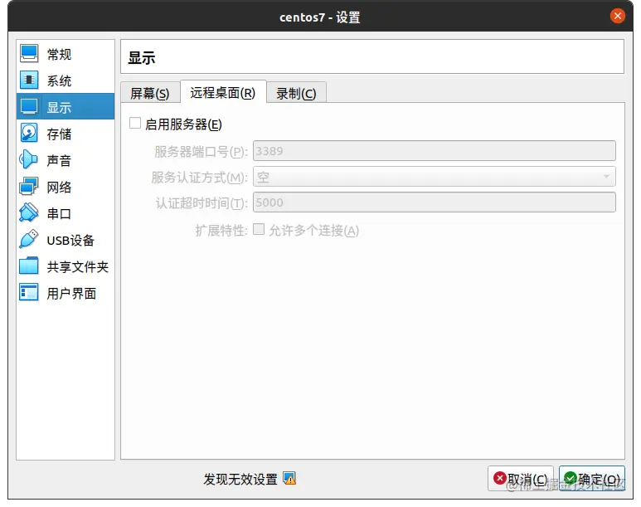Click the 显示 (Display) monitor icon
The width and height of the screenshot is (641, 507).
29,107
